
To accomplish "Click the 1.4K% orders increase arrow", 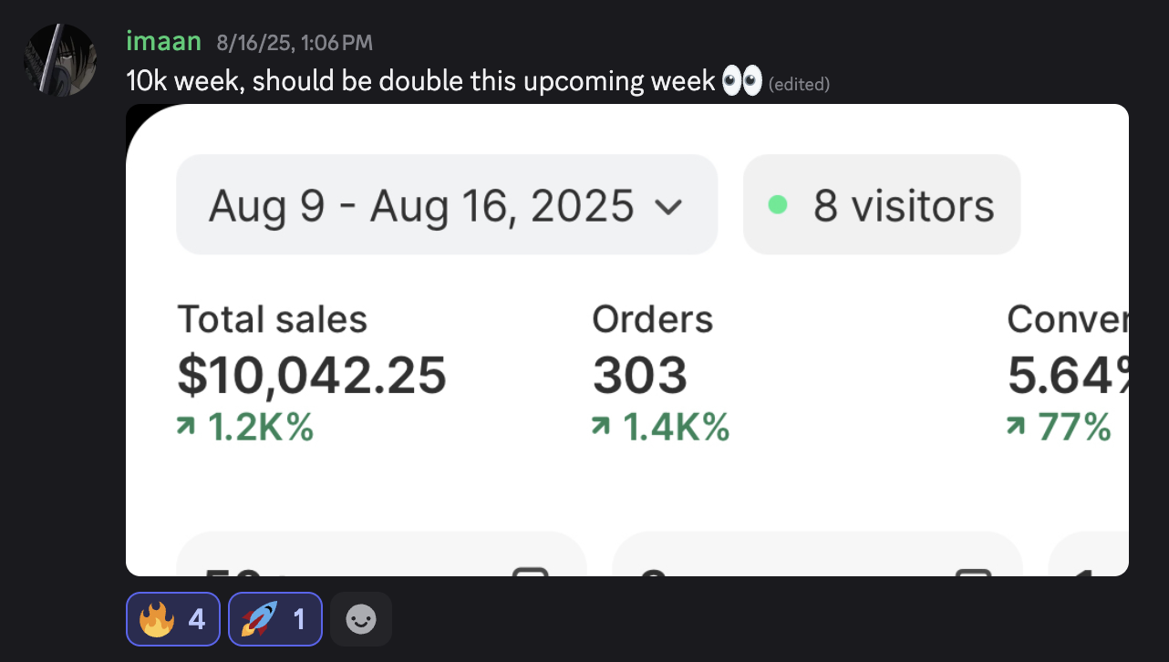I will click(602, 427).
